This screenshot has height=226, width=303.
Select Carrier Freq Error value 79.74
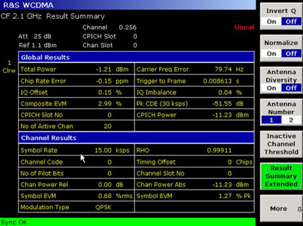point(223,69)
